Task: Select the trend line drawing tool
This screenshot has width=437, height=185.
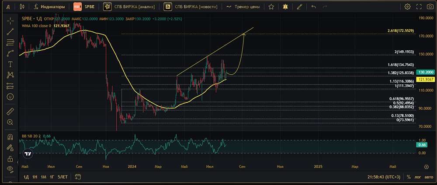Action: (10, 31)
